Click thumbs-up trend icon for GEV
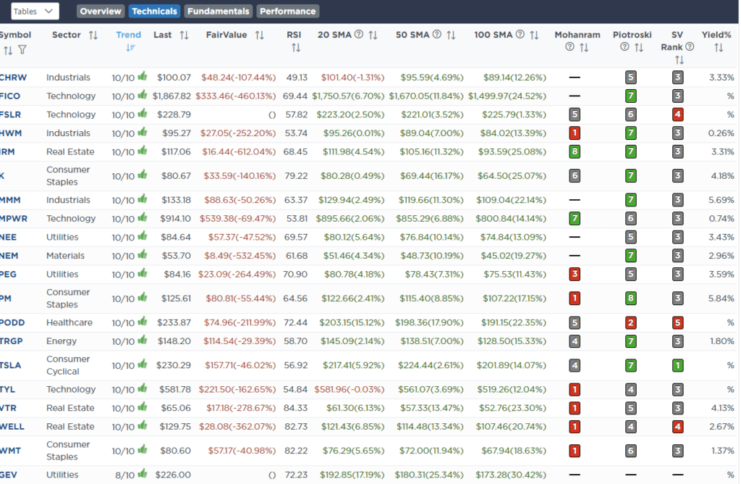The image size is (741, 484). click(x=143, y=474)
